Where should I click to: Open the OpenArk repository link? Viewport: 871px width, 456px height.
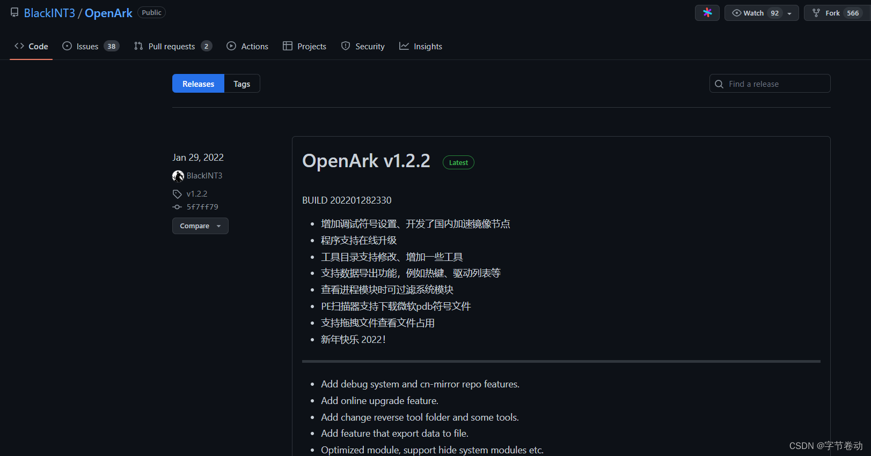108,13
